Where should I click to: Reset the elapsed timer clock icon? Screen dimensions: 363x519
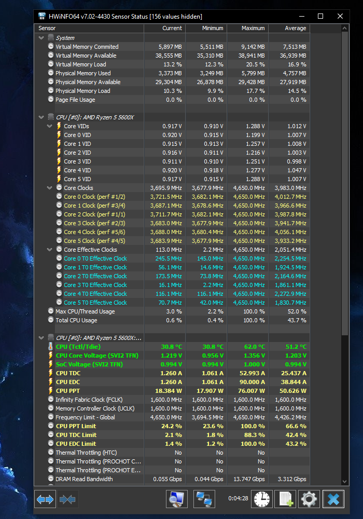262,499
